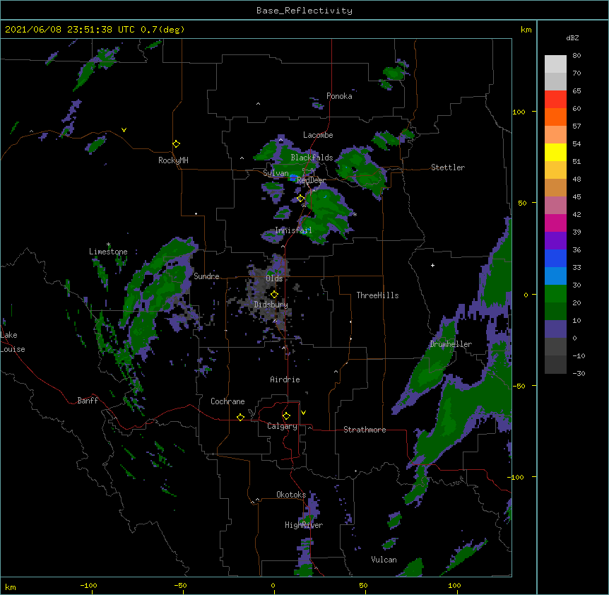Image resolution: width=609 pixels, height=595 pixels.
Task: Click the asterisk marker above Limestone
Action: 108,245
